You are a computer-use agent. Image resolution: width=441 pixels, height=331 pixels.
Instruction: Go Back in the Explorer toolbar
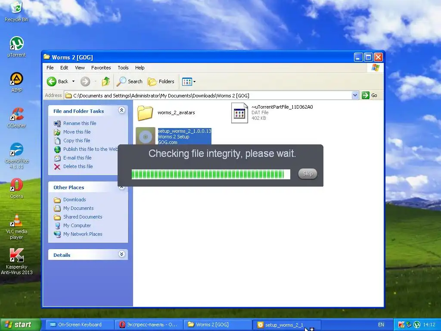[x=57, y=81]
